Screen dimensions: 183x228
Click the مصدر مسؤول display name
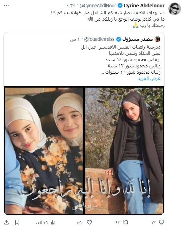(137, 39)
